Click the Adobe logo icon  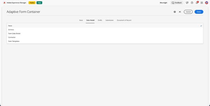pyautogui.click(x=4, y=3)
